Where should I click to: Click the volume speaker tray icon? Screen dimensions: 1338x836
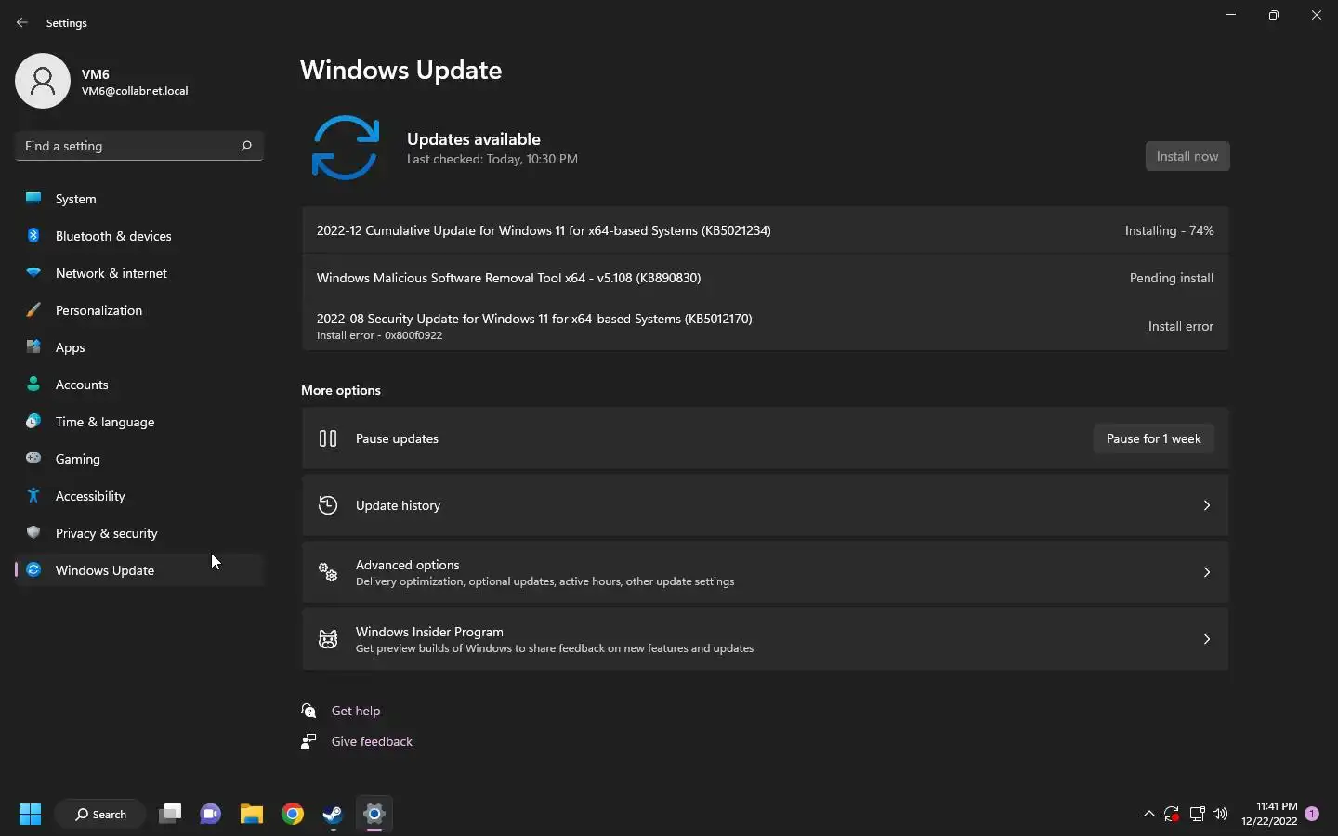point(1220,815)
